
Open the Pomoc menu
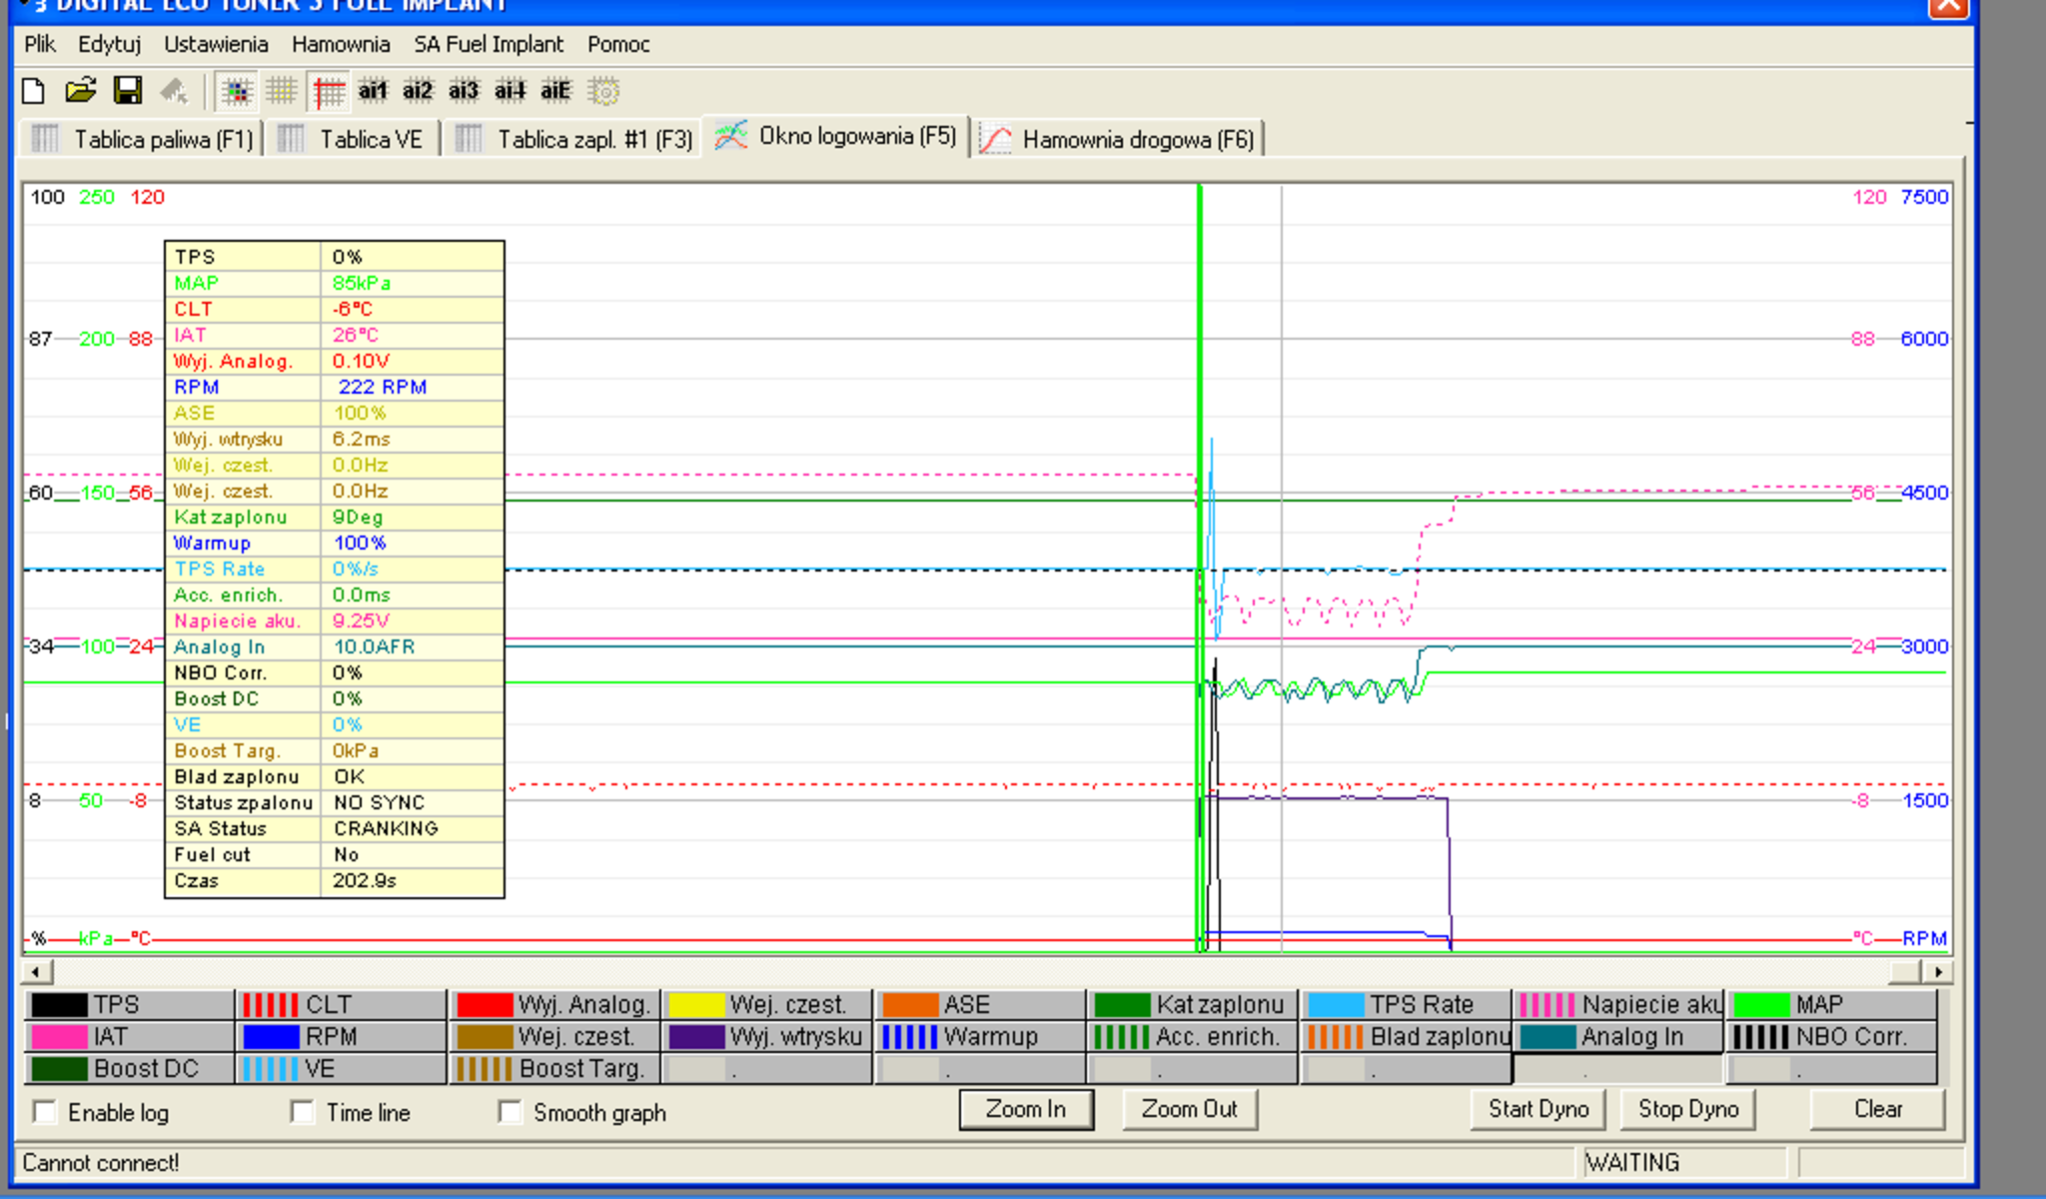pos(618,44)
